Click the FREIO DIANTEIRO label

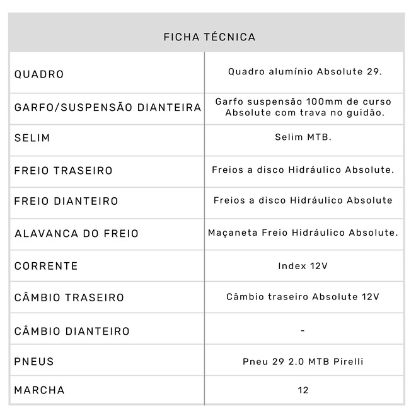point(66,202)
